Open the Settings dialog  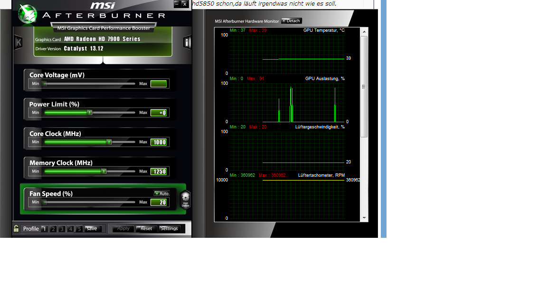(170, 229)
